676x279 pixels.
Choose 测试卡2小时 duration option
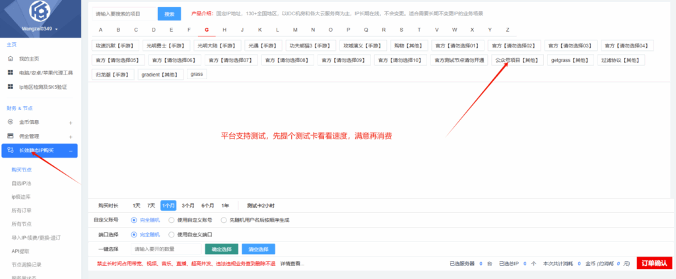(260, 205)
